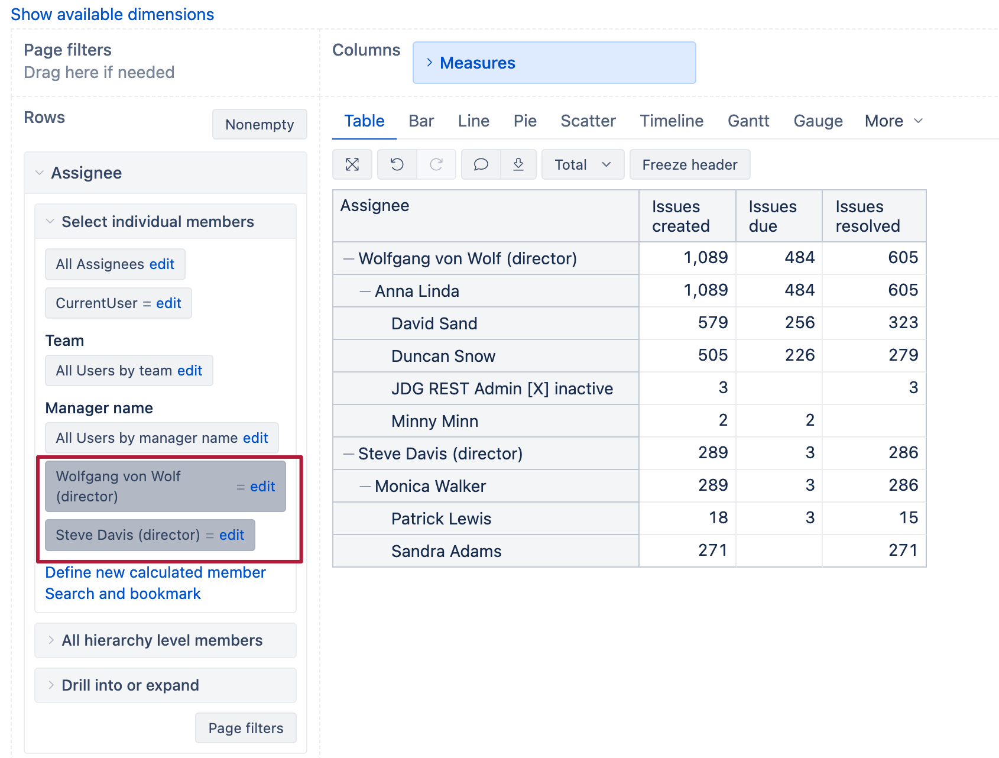Click the Issues created column header
Viewport: 999px width, 758px height.
pyautogui.click(x=687, y=216)
